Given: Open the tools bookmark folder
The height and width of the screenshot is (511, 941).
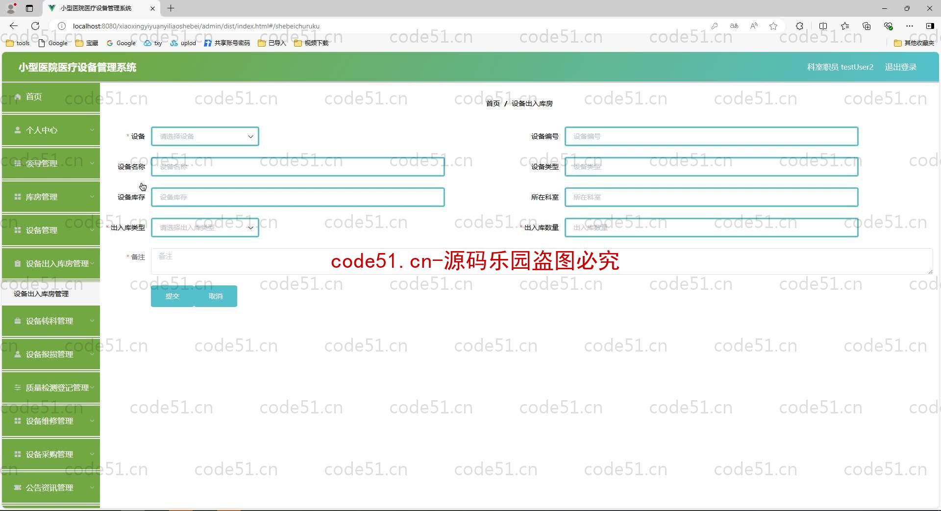Looking at the screenshot, I should click(18, 43).
